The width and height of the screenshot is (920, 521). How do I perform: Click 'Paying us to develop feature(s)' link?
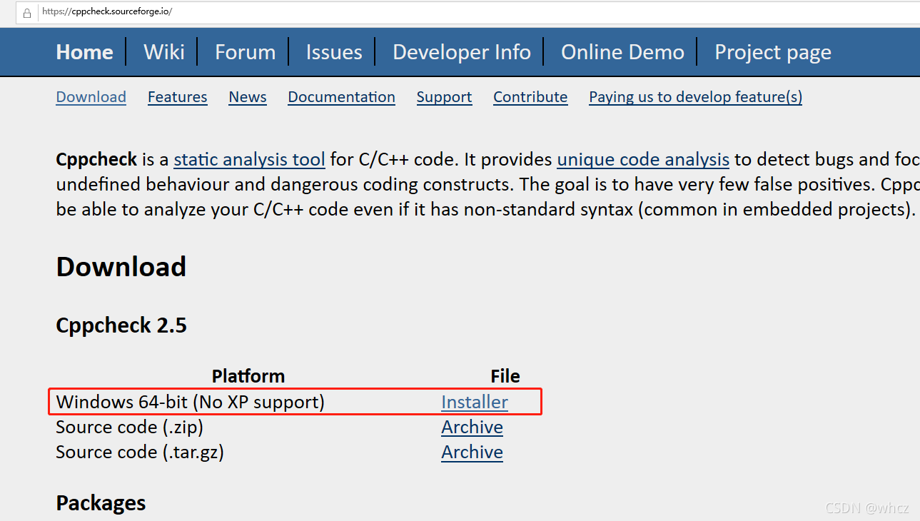[695, 97]
